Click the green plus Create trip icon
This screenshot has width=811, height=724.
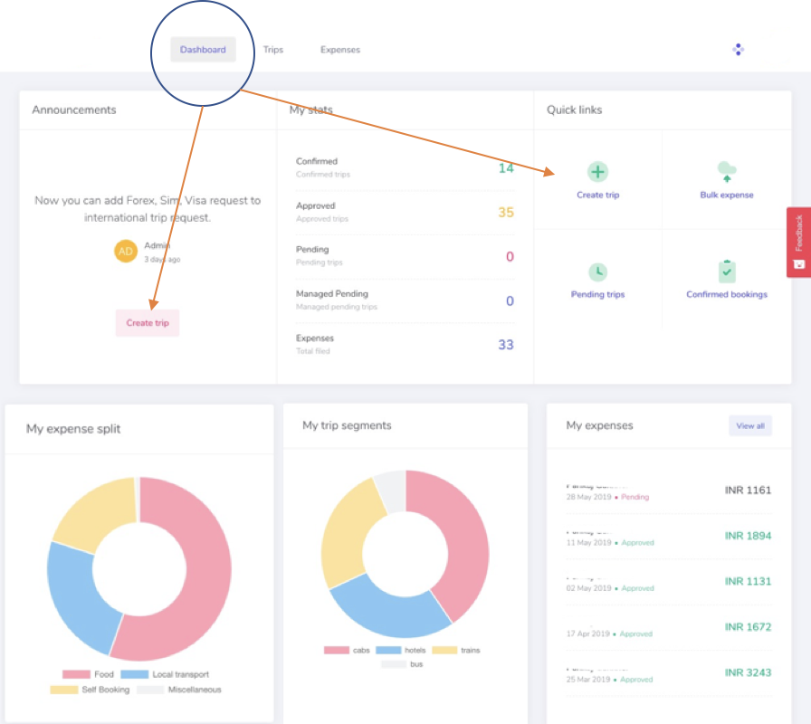coord(598,172)
